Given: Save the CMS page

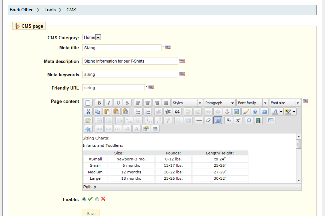Looking at the screenshot, I should pos(91,213).
